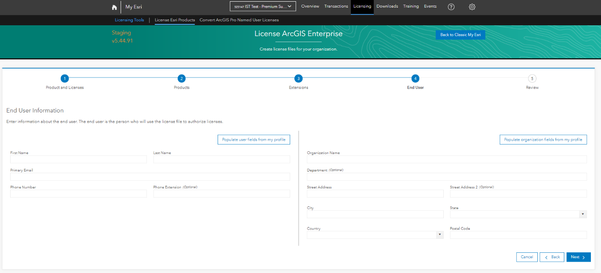Open the Training tab
The height and width of the screenshot is (273, 601).
pos(411,6)
